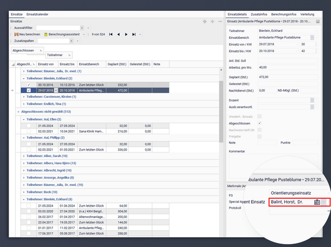Jump to the last record
Viewport: 331px width, 247px height.
pos(134,34)
